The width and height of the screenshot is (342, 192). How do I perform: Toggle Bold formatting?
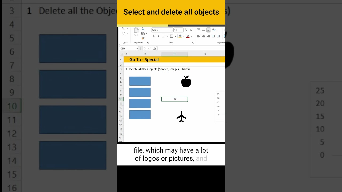click(154, 36)
